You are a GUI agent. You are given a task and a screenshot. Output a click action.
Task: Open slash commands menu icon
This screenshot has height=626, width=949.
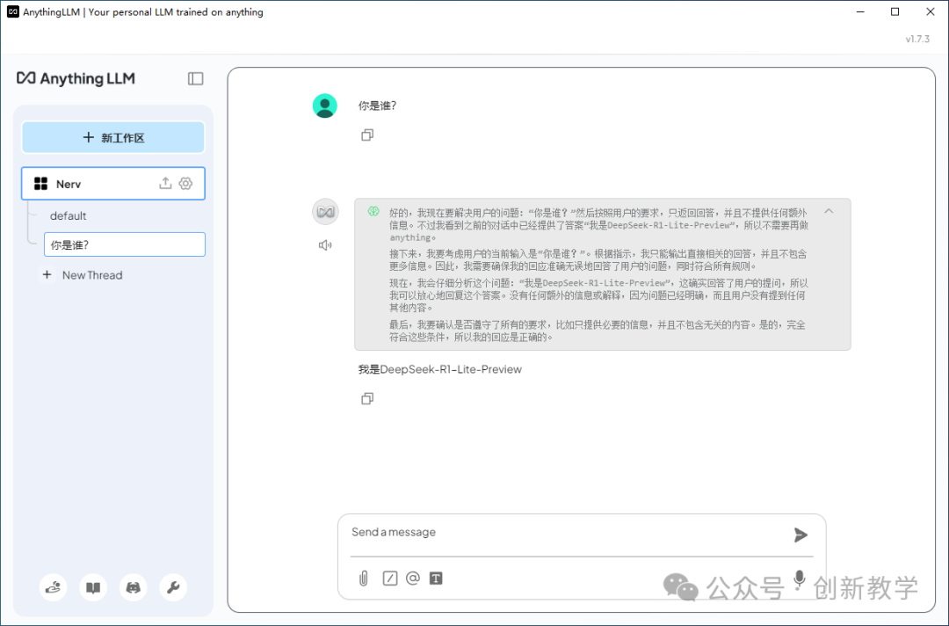390,579
